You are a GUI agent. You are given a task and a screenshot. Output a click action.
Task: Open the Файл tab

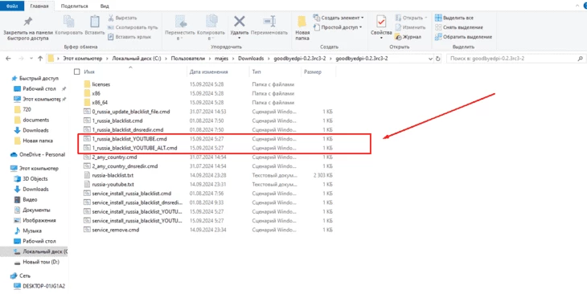point(12,6)
